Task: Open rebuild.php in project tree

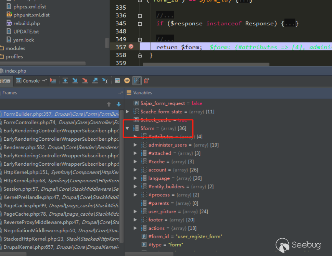Action: point(26,23)
